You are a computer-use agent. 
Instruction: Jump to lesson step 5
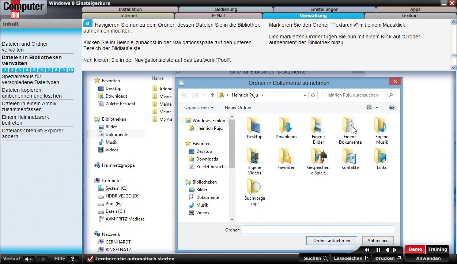pyautogui.click(x=34, y=70)
